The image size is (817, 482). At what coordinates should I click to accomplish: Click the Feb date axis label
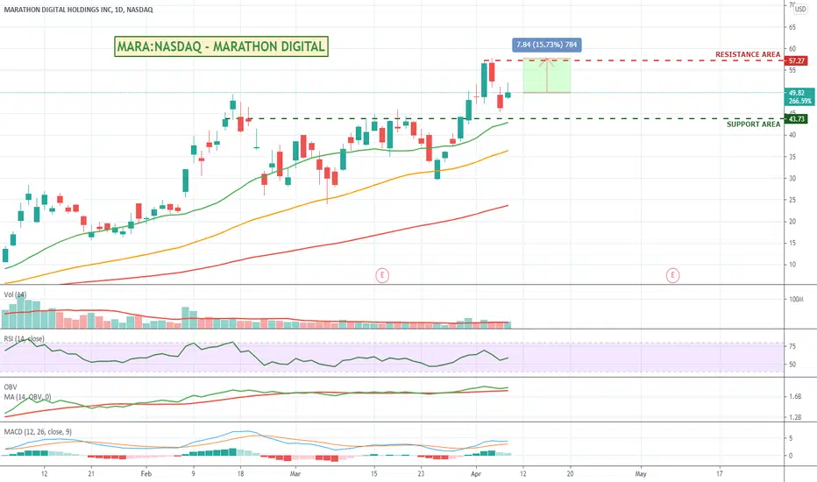click(x=146, y=473)
